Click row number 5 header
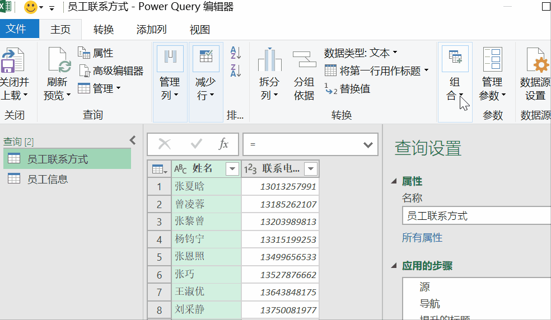 click(x=159, y=257)
